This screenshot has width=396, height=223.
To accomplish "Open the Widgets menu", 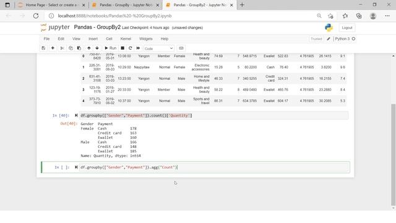I will pyautogui.click(x=146, y=39).
